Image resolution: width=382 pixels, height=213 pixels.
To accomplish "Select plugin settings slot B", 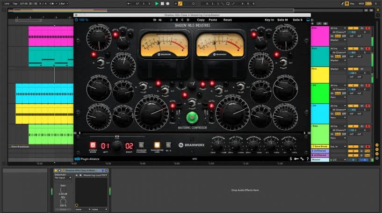I will click(177, 20).
